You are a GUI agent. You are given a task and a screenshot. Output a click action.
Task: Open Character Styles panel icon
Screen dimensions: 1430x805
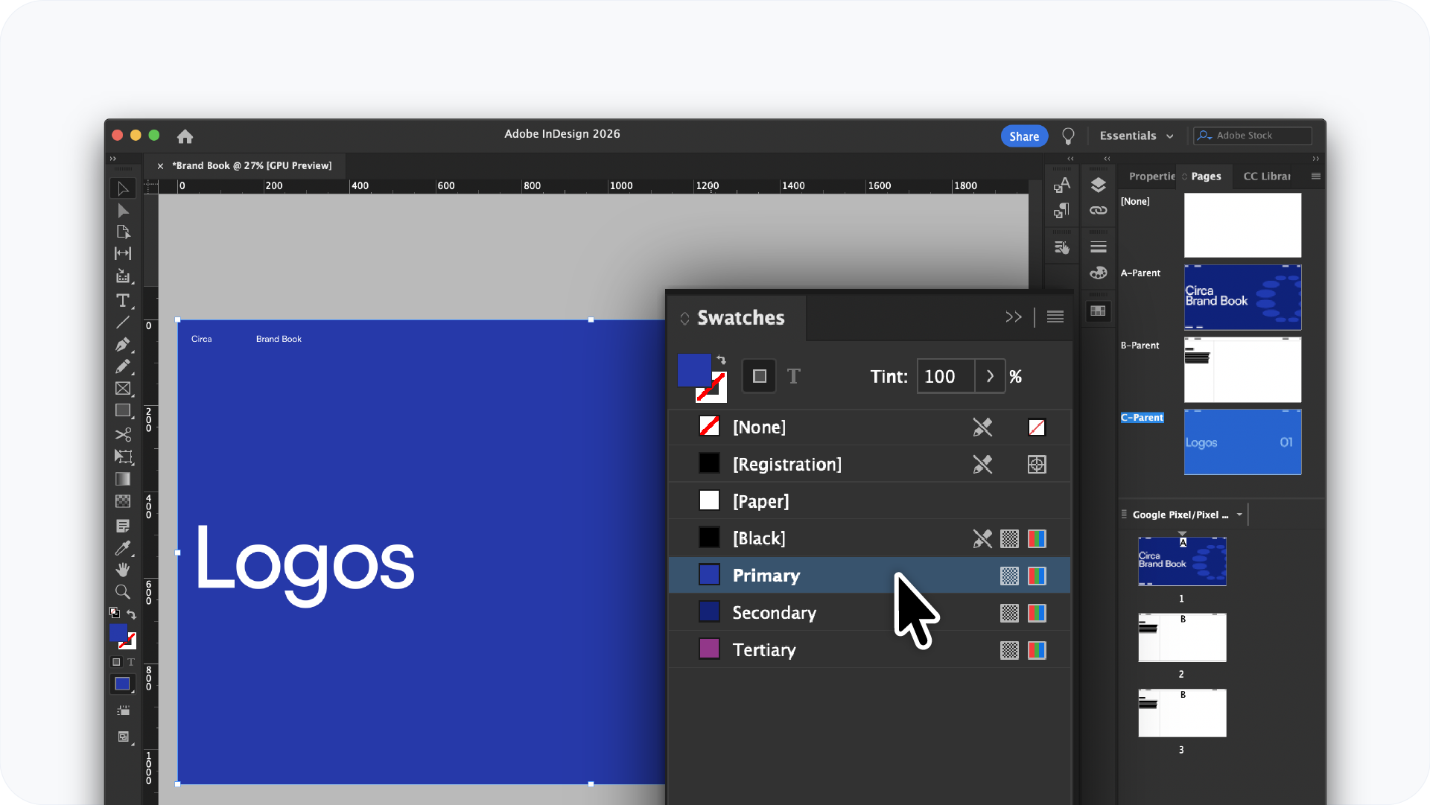pyautogui.click(x=1062, y=185)
